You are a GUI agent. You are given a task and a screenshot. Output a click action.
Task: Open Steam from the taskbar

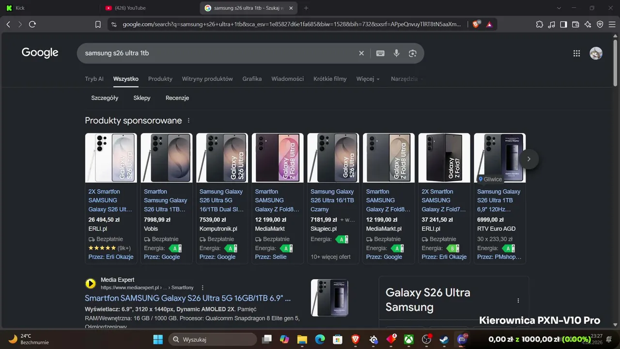coord(444,339)
